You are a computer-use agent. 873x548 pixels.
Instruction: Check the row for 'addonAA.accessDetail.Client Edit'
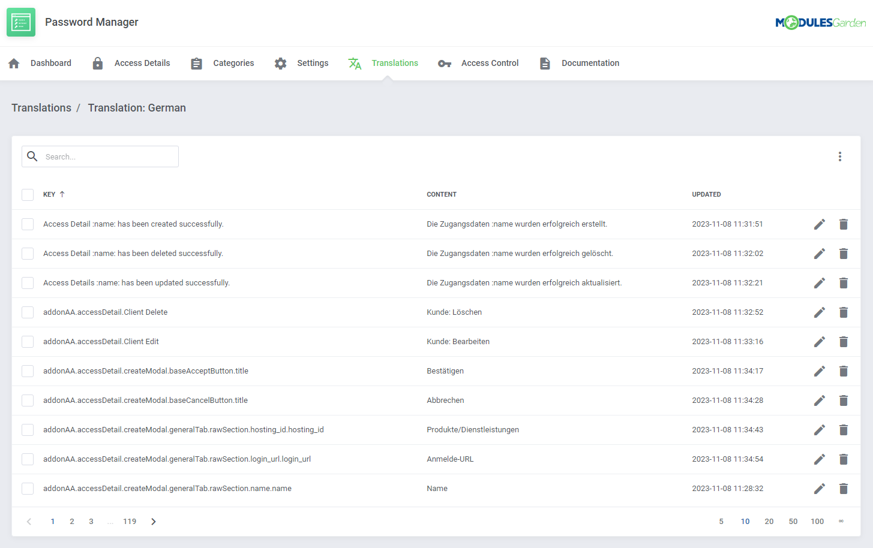click(x=28, y=341)
